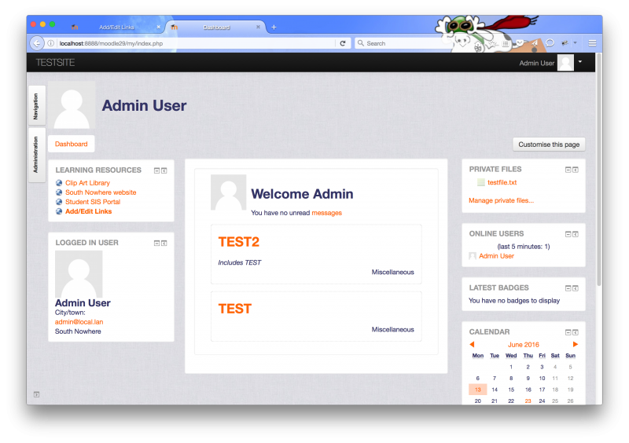Open the TEST course
The image size is (629, 443).
pyautogui.click(x=234, y=309)
